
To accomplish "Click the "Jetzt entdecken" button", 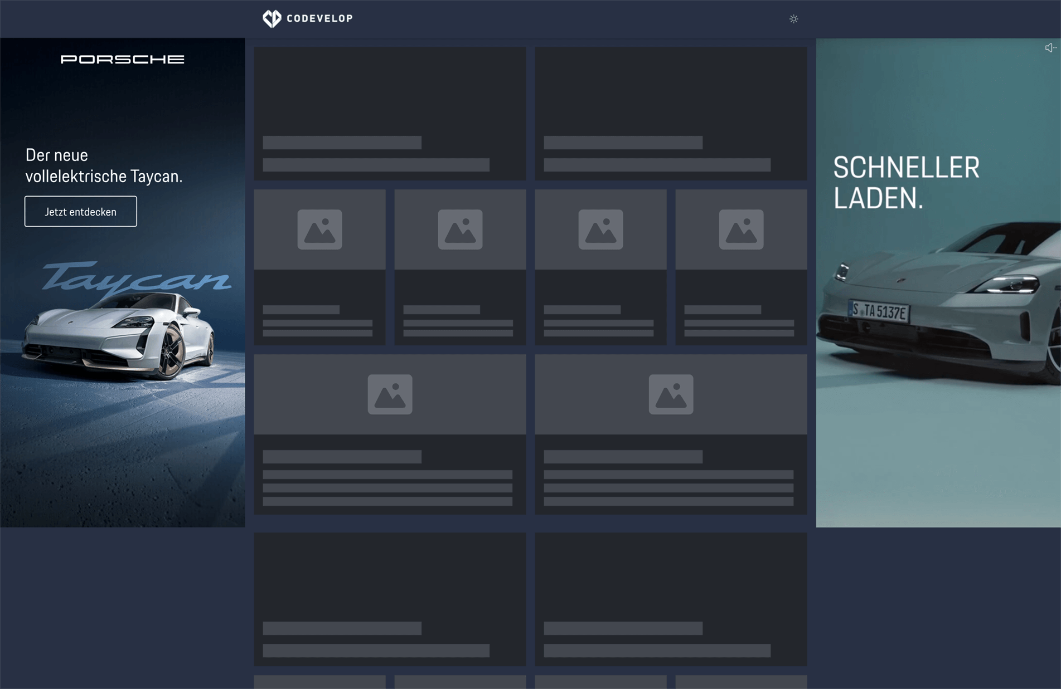I will 81,211.
